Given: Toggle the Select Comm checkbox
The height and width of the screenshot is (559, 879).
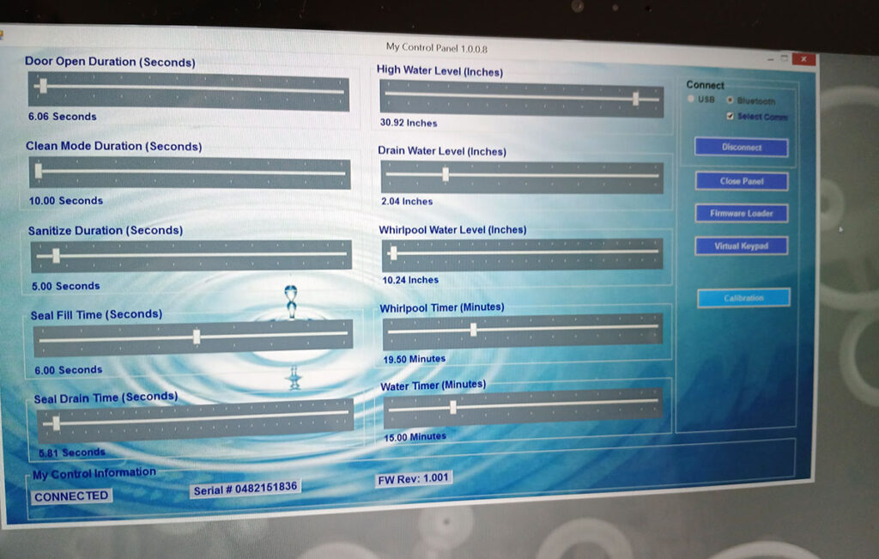Looking at the screenshot, I should point(730,116).
